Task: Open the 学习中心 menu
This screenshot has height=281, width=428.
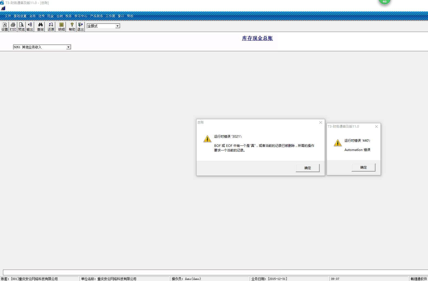Action: coord(81,16)
